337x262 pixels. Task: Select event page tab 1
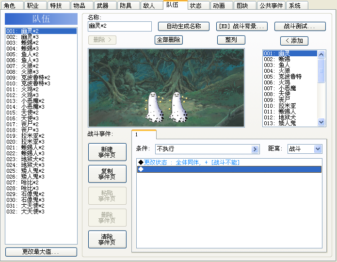point(144,135)
